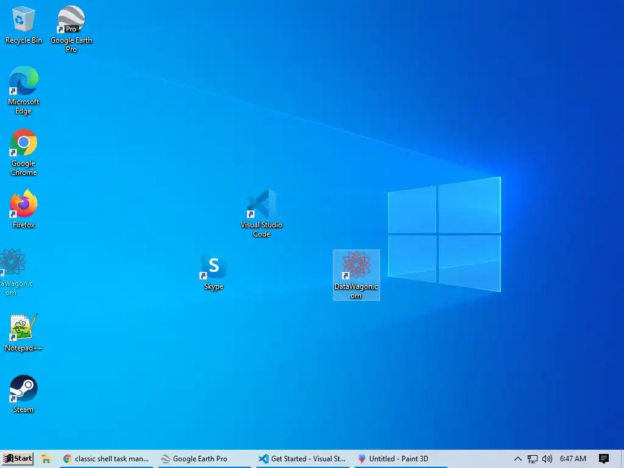
Task: Switch to Google Earth Pro taskbar window
Action: [205, 459]
